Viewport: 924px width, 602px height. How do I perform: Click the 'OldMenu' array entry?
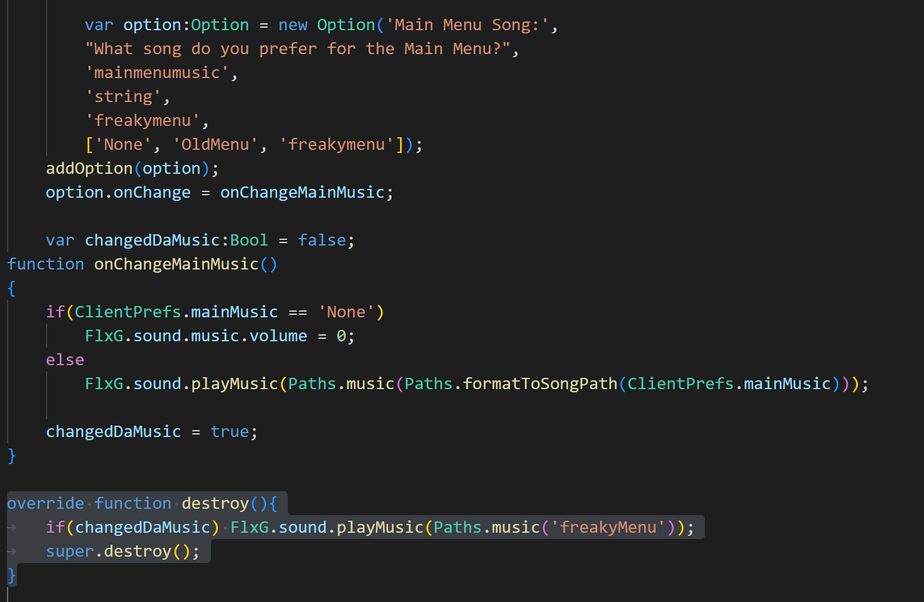[215, 145]
